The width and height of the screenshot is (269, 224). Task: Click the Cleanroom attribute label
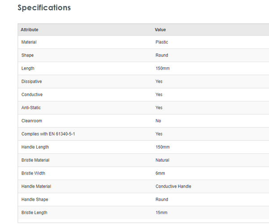(31, 121)
